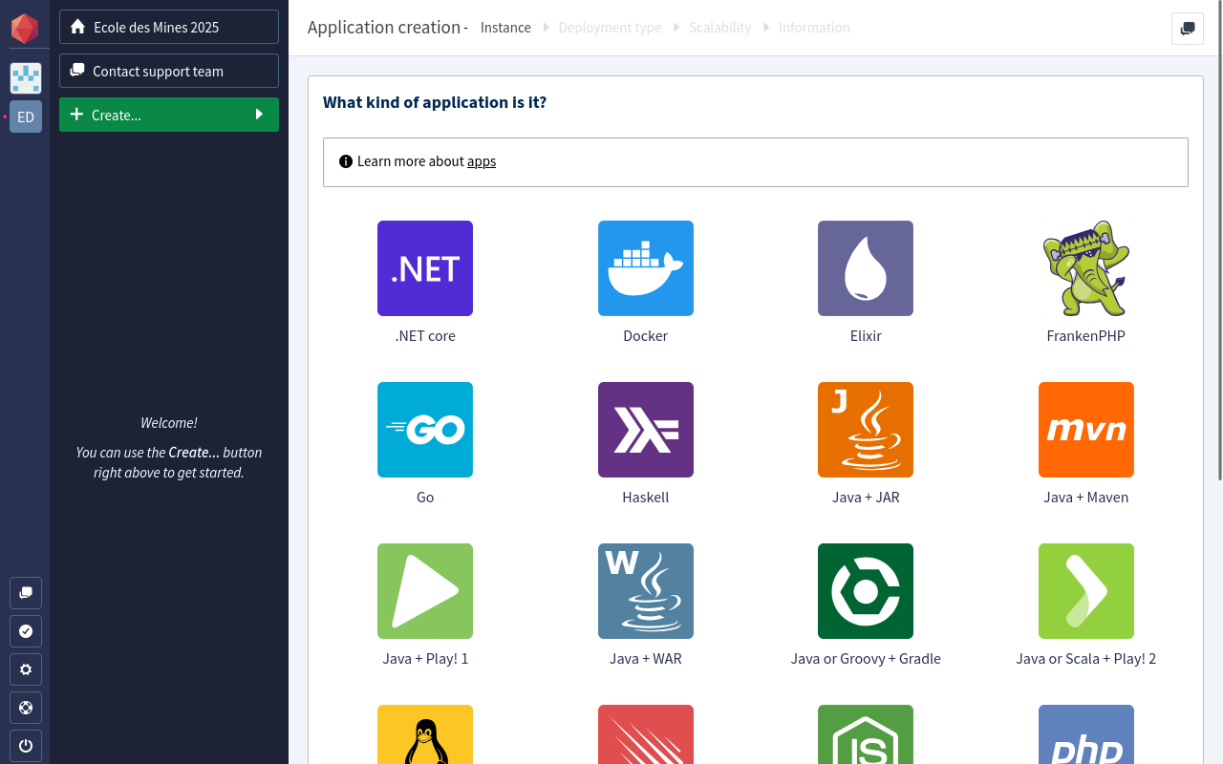This screenshot has width=1223, height=764.
Task: Open the feedback chat bubble icon
Action: pos(25,593)
